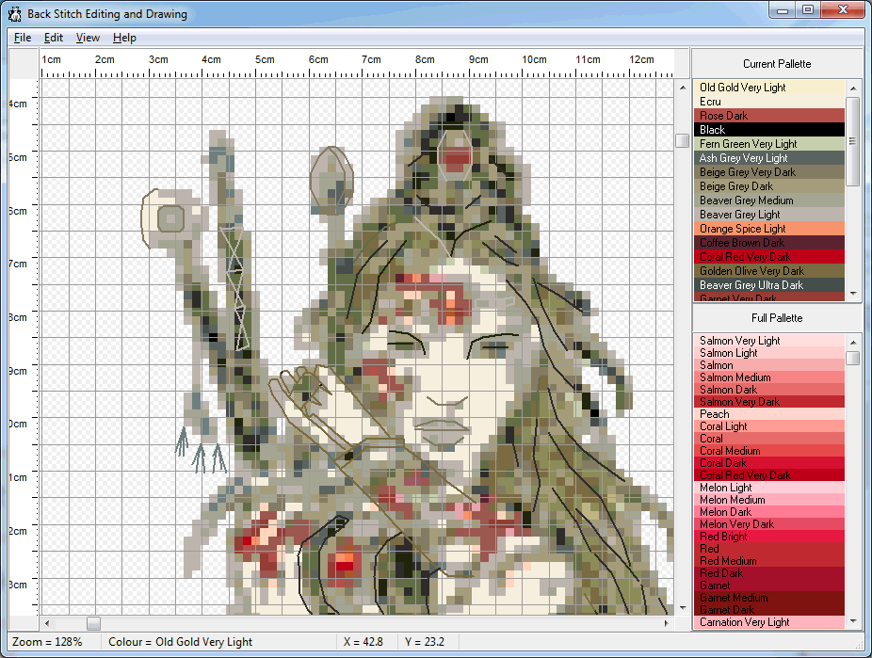Viewport: 872px width, 658px height.
Task: Open the File menu
Action: pos(23,38)
